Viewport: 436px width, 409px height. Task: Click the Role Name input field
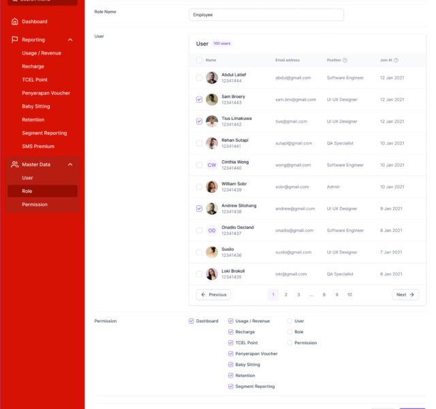(x=266, y=14)
